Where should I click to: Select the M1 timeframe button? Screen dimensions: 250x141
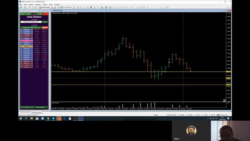[x=115, y=7]
